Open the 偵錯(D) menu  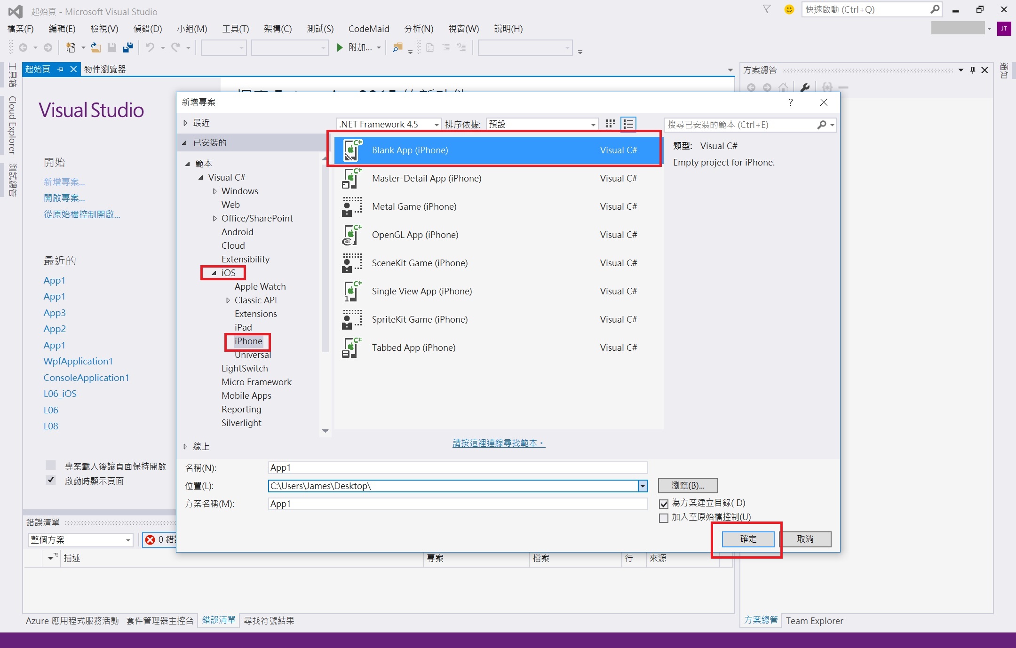click(148, 29)
